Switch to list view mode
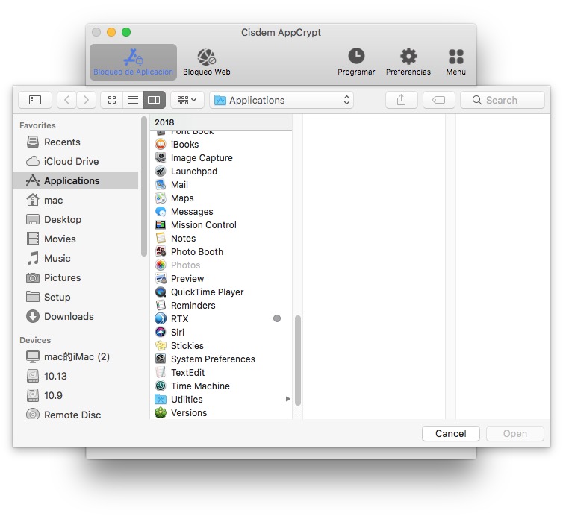 click(x=133, y=100)
